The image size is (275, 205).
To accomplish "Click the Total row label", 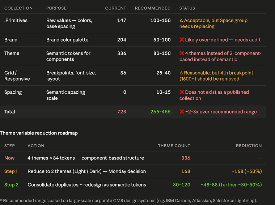I will tap(10, 112).
